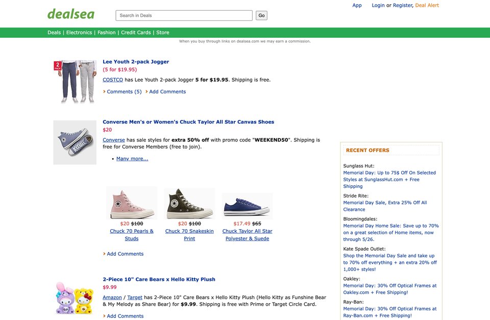Open Stride Rite Extra 25% Off Clearance offer
The width and height of the screenshot is (490, 320).
385,206
